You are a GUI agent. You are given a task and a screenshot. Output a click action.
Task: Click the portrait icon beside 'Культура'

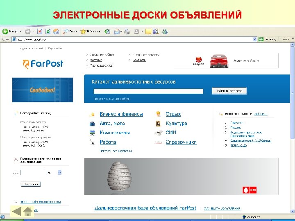158,123
